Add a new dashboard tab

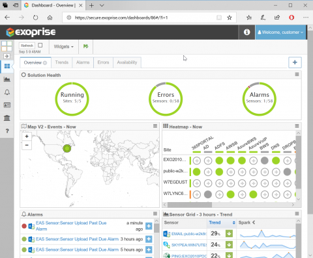click(x=295, y=62)
